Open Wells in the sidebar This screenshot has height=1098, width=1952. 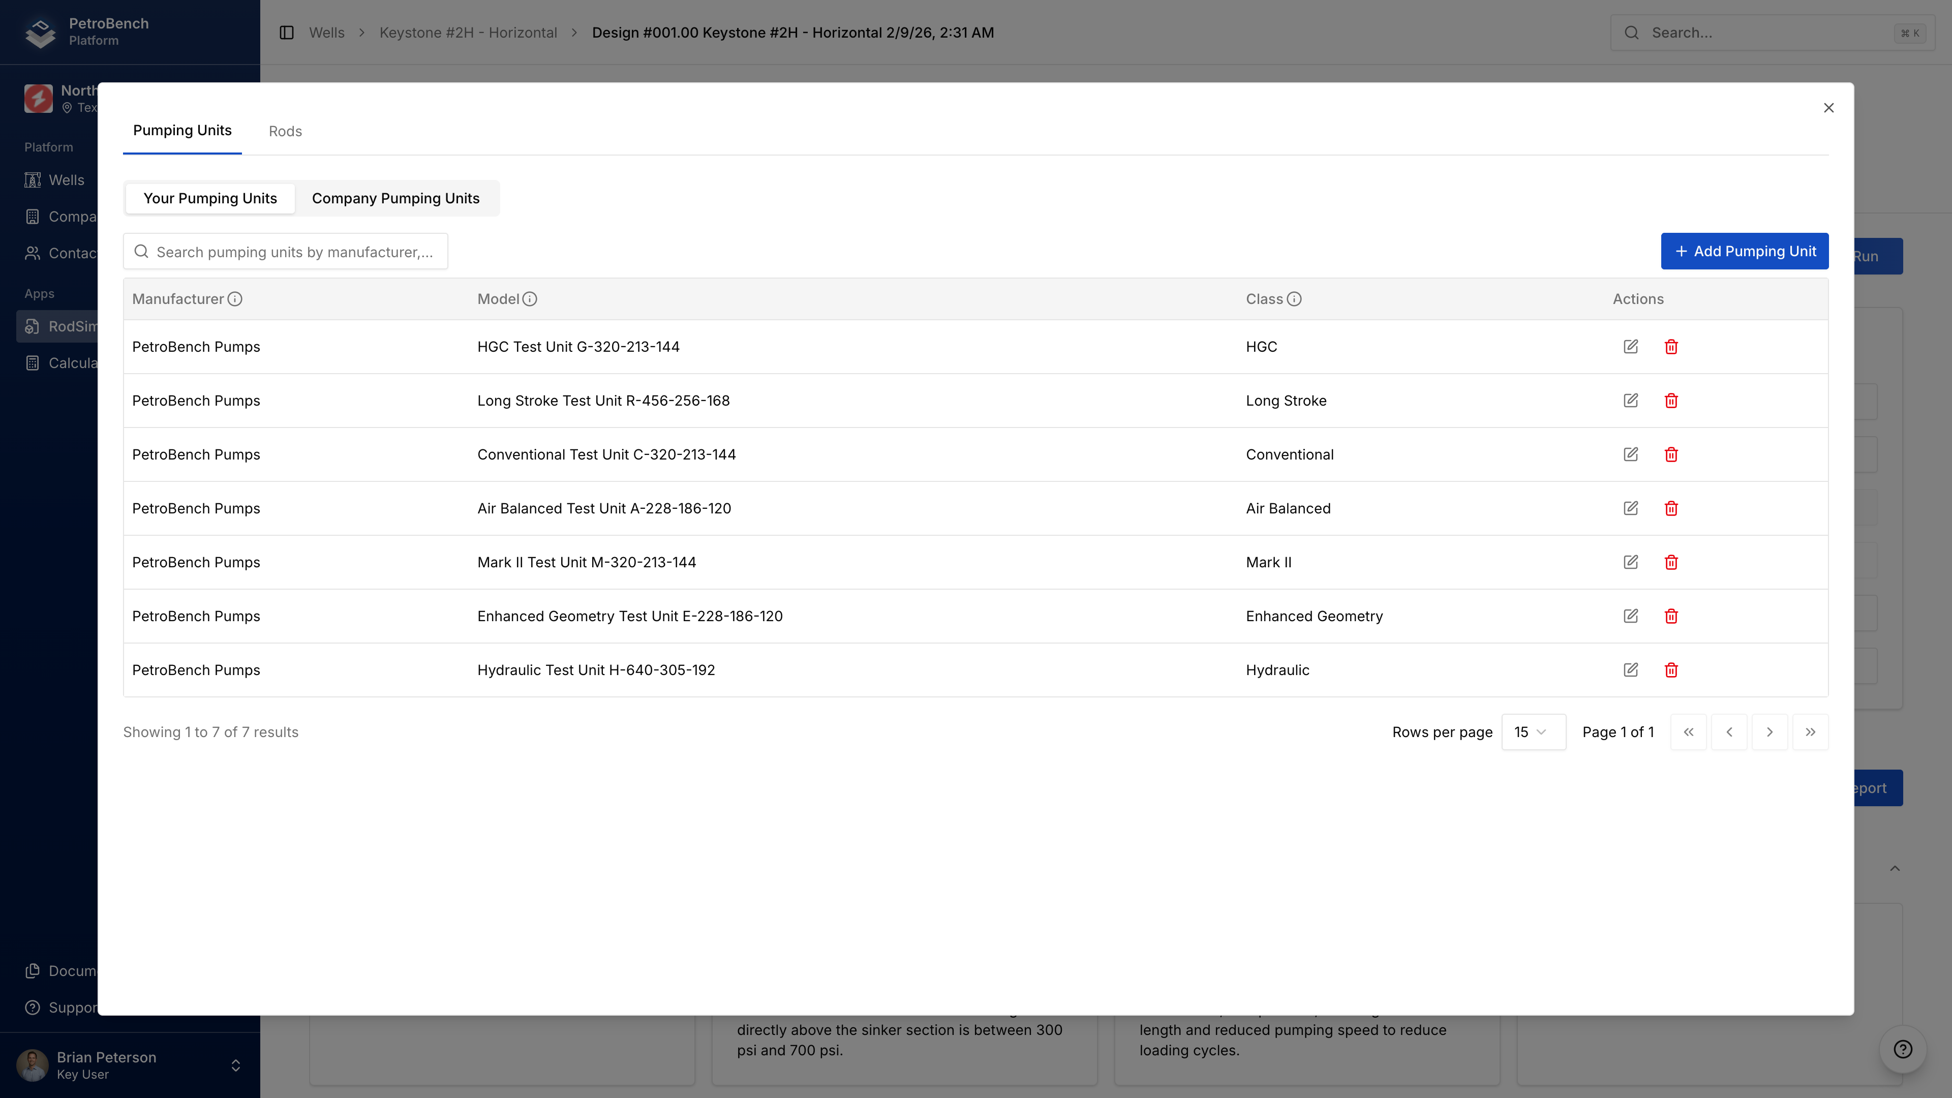coord(66,179)
